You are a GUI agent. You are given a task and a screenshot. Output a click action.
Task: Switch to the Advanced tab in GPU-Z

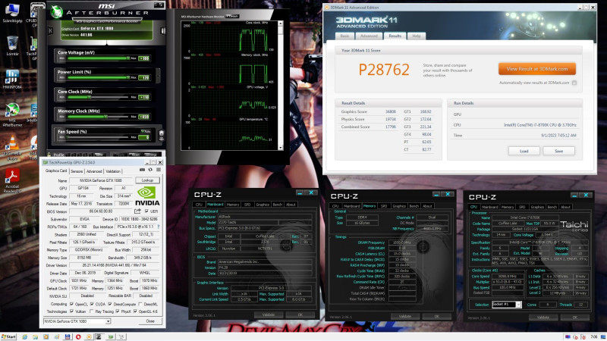click(x=94, y=171)
